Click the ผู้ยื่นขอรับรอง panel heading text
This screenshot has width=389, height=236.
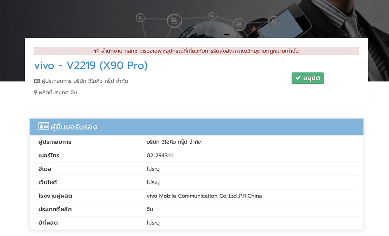tap(74, 127)
